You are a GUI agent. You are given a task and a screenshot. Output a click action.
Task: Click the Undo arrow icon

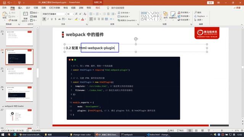click(9, 3)
